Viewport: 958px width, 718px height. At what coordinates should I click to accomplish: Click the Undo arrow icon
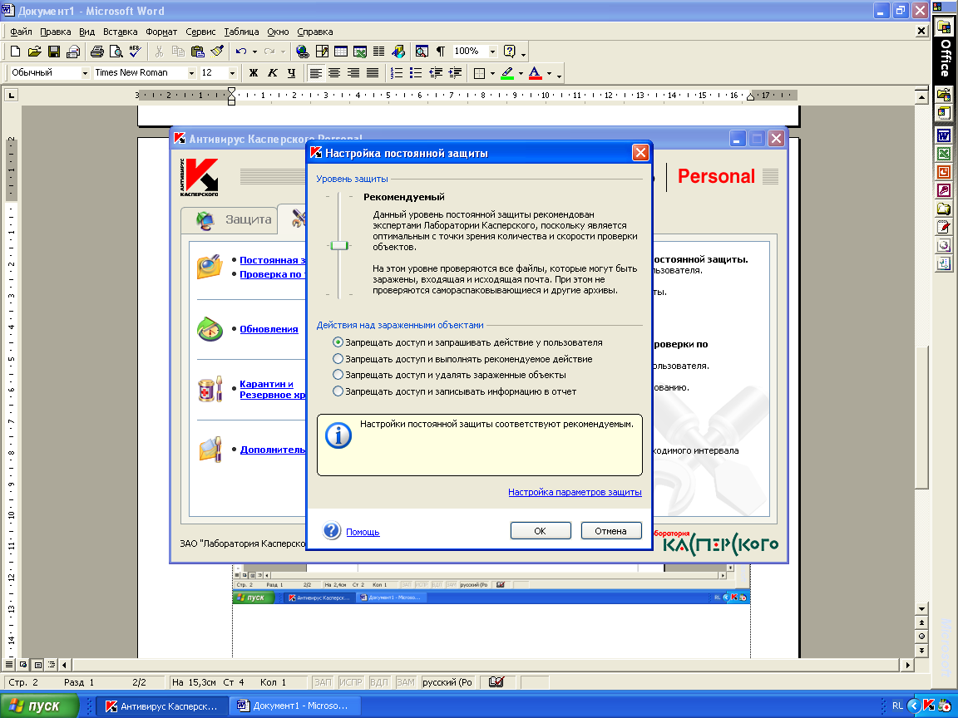241,52
